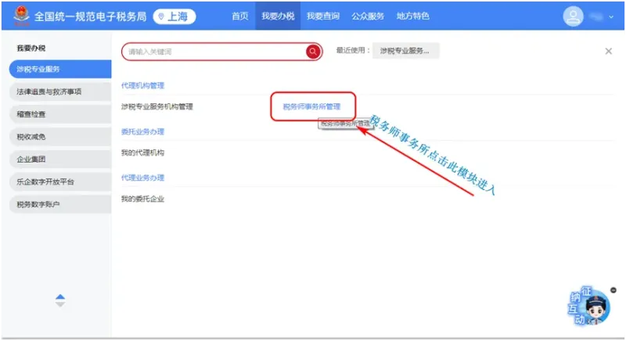The image size is (626, 341).
Task: Select 税务数字账户 in the sidebar
Action: [x=60, y=204]
